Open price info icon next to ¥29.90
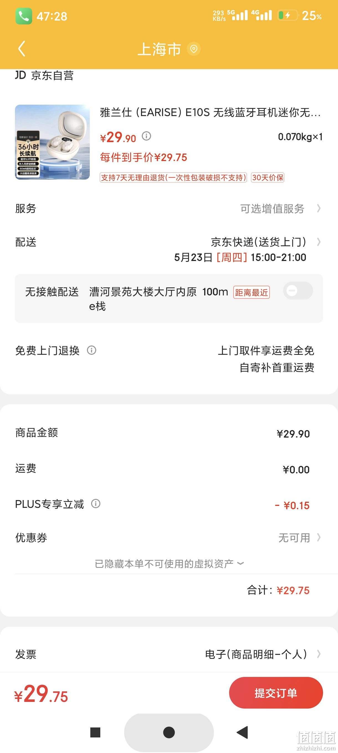Viewport: 338px width, 753px height. pyautogui.click(x=146, y=136)
